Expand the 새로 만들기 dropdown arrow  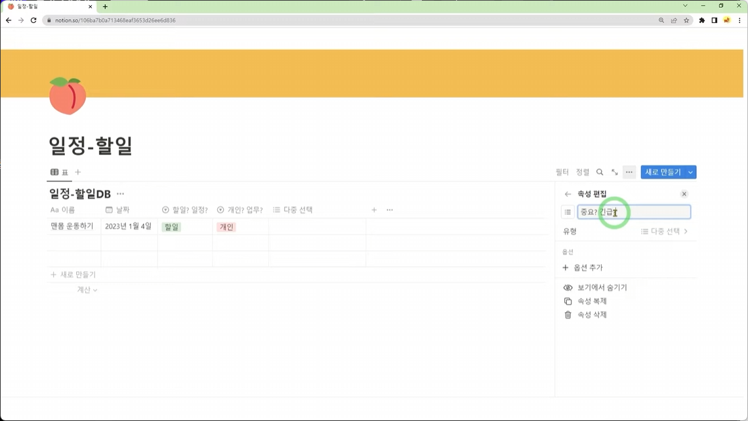pos(690,172)
